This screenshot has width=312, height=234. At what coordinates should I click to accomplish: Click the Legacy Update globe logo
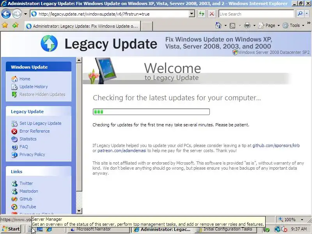click(x=49, y=43)
